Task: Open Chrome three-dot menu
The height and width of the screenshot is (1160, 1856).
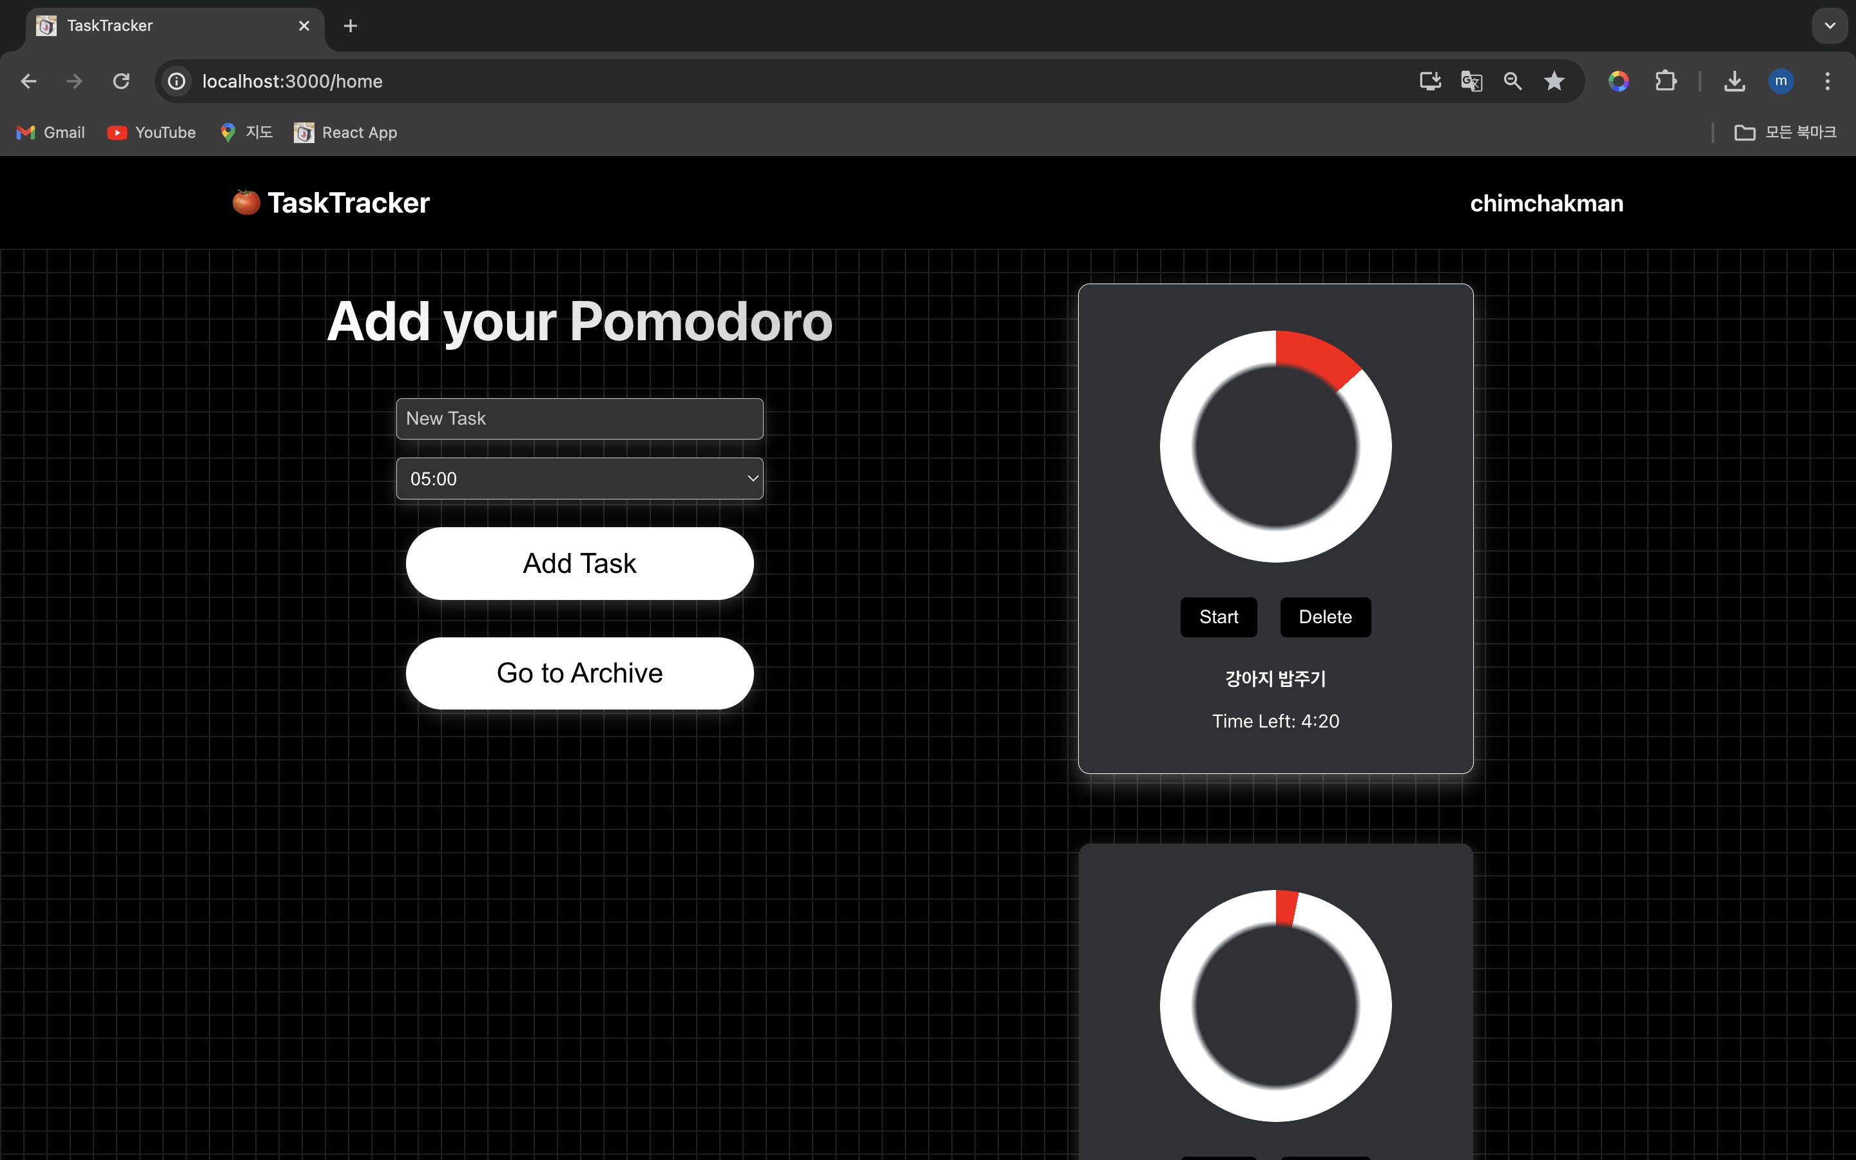Action: click(1827, 81)
